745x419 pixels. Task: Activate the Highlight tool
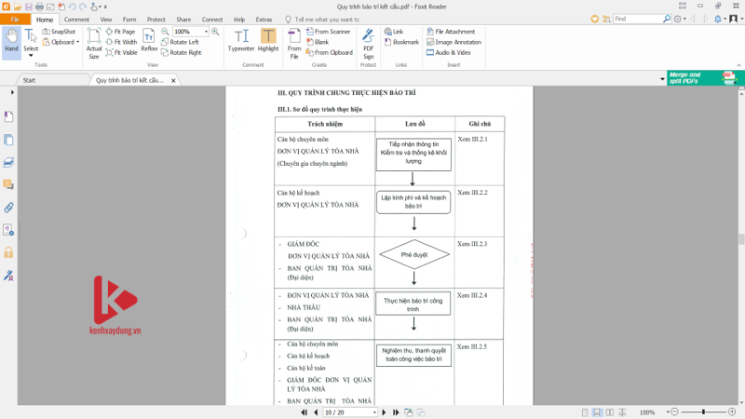[268, 41]
